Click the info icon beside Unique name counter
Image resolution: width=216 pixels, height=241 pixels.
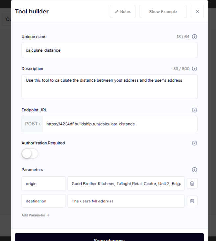click(x=194, y=37)
